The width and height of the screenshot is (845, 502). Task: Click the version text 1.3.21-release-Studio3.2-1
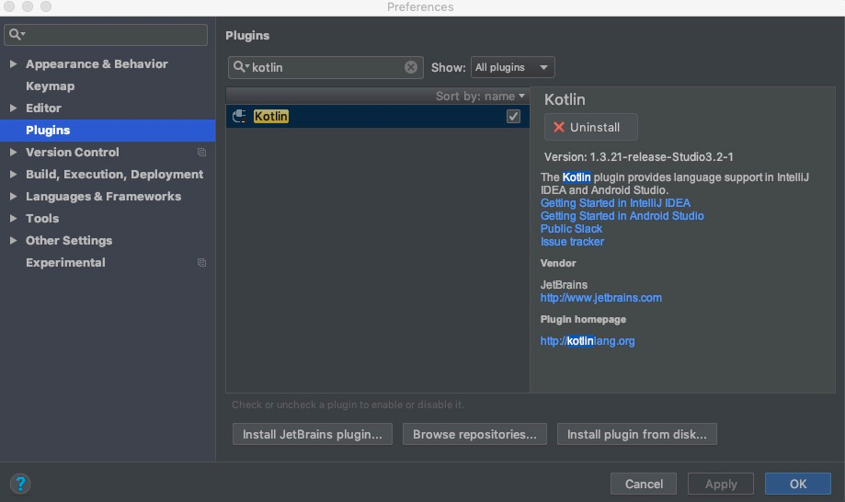661,157
